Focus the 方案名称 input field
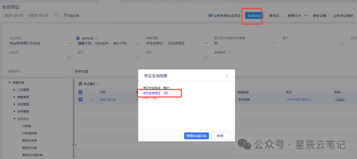 point(45,71)
